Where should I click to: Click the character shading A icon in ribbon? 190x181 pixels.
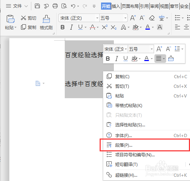[x=160, y=27]
